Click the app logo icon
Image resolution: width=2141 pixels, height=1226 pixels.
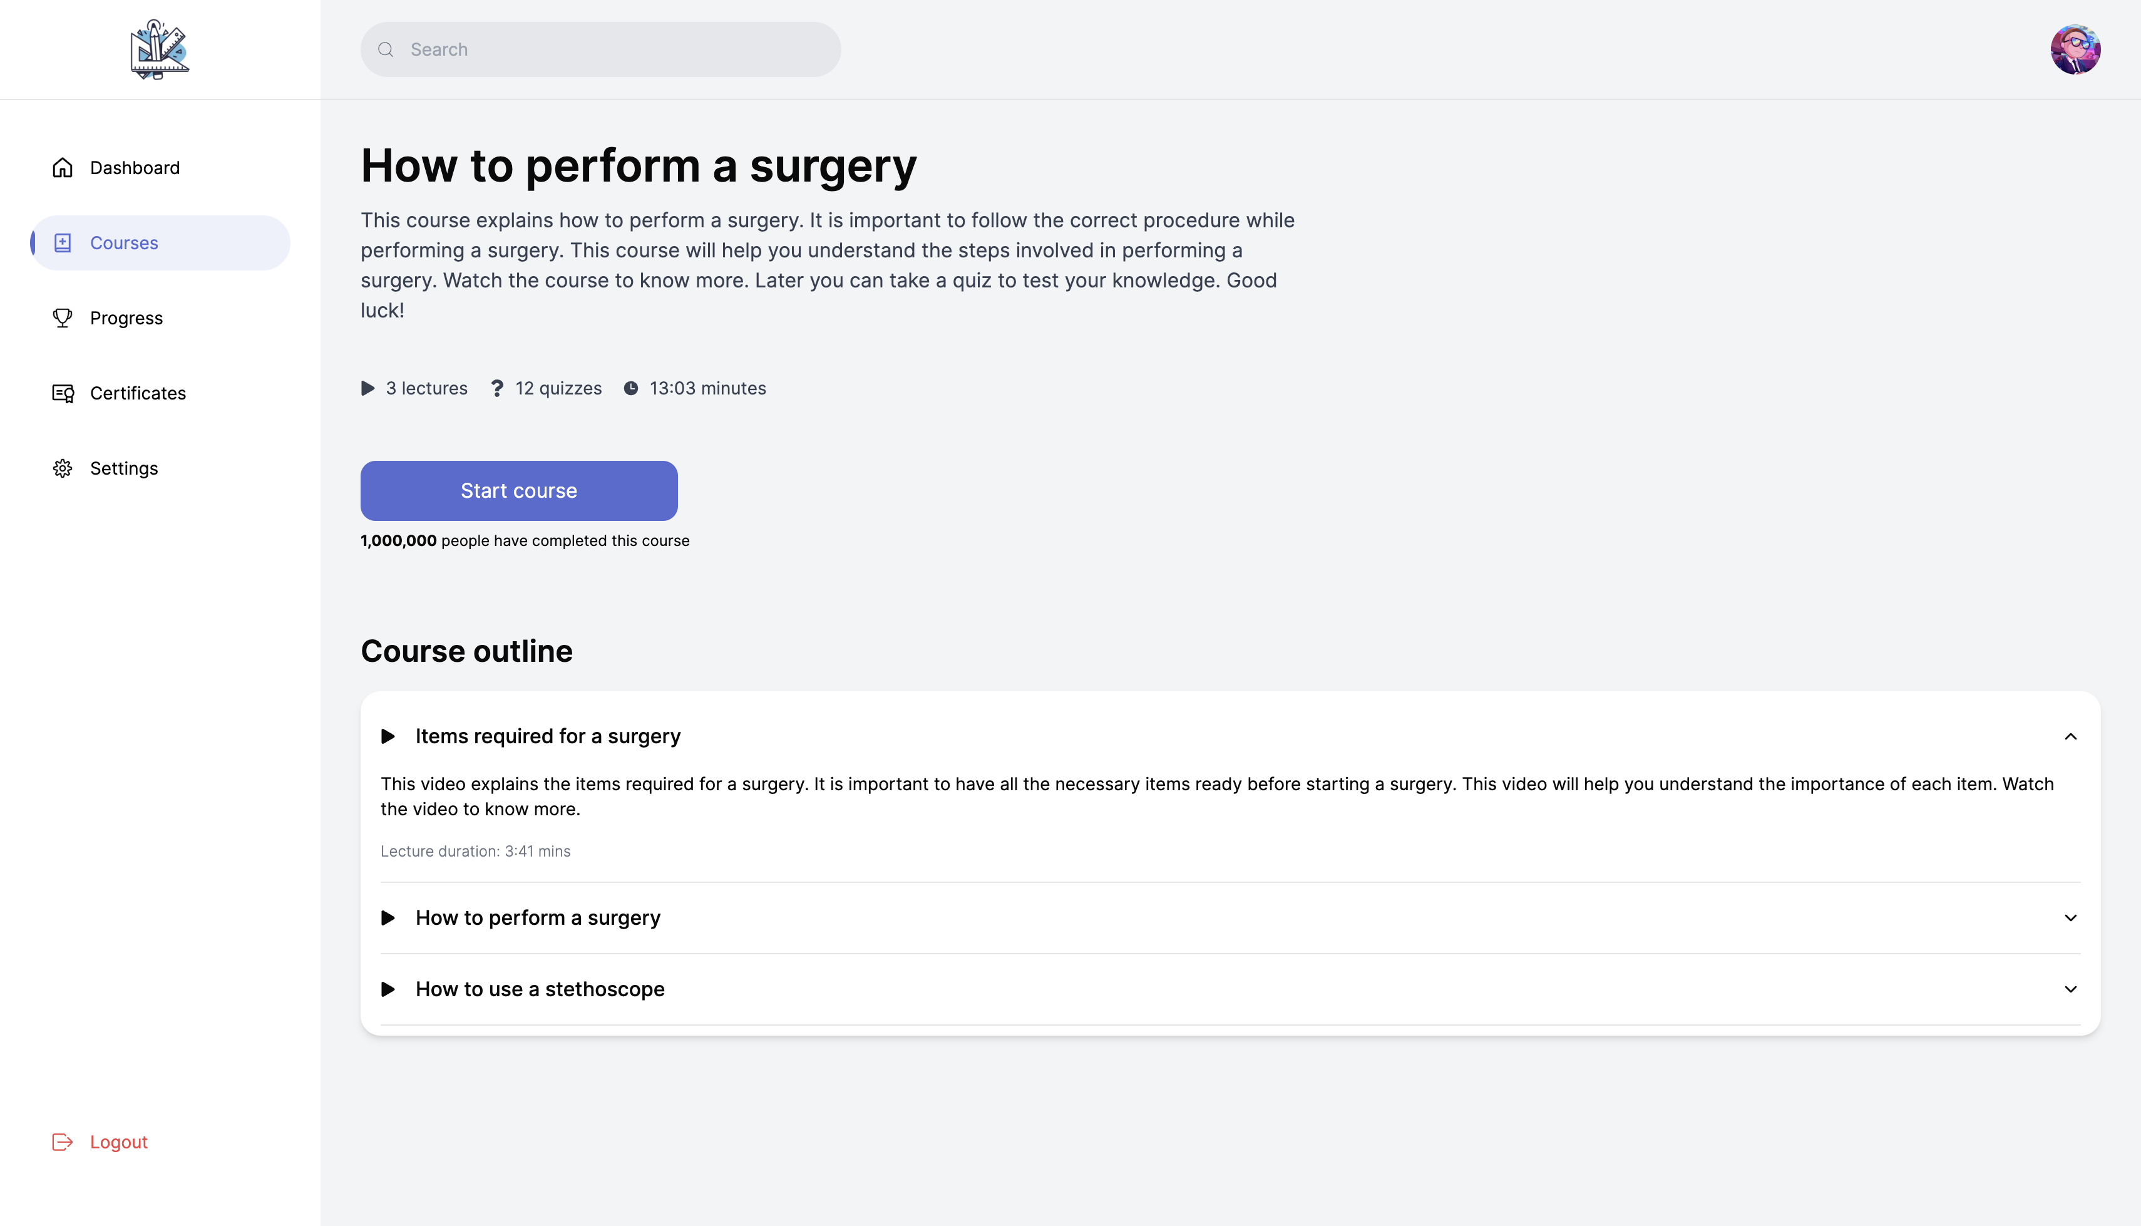point(160,49)
